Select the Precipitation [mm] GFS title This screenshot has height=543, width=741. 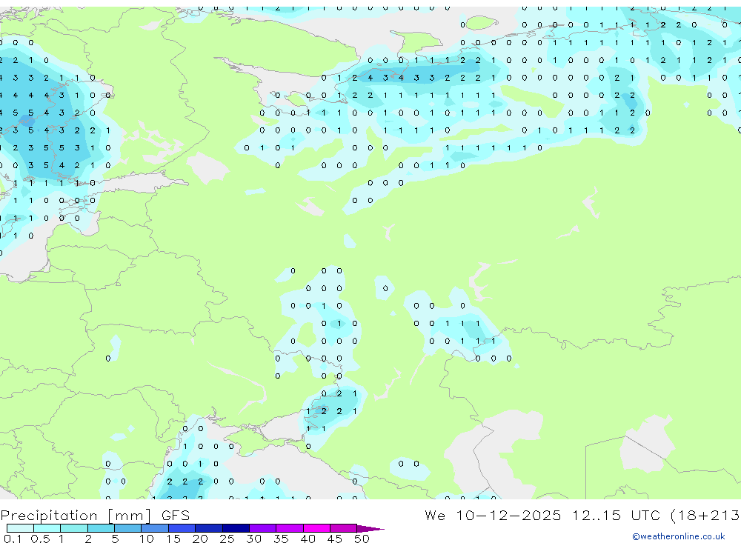(95, 516)
